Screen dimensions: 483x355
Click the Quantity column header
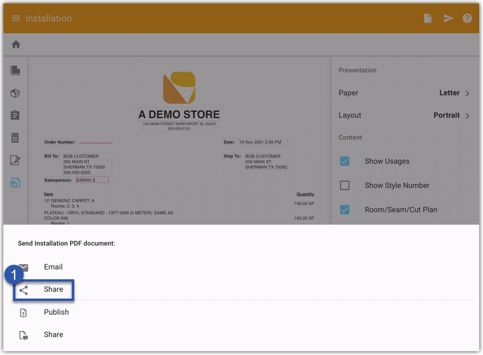(x=305, y=194)
